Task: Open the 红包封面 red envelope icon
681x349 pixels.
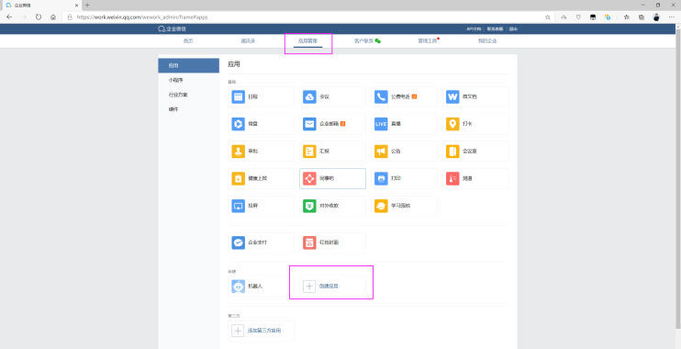Action: (309, 242)
